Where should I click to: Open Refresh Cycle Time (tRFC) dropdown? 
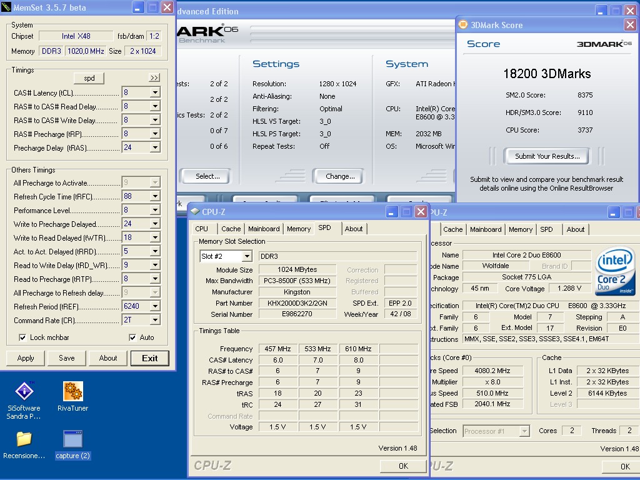point(155,196)
